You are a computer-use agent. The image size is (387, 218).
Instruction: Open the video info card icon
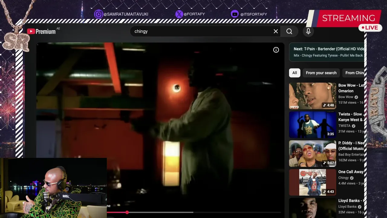click(x=276, y=50)
